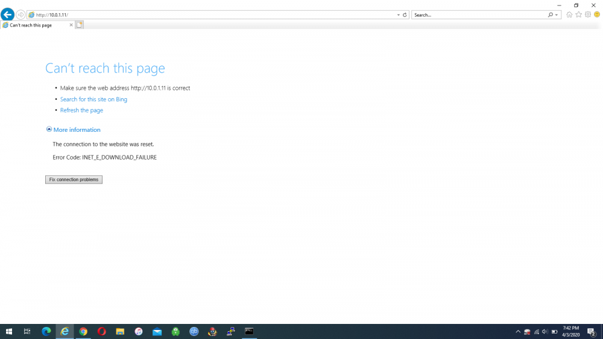
Task: Open the Action Center notifications icon
Action: click(x=592, y=332)
